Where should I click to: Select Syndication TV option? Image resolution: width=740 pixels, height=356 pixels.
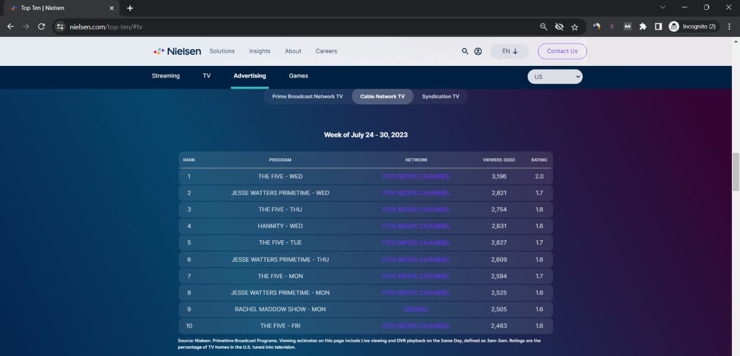point(440,97)
